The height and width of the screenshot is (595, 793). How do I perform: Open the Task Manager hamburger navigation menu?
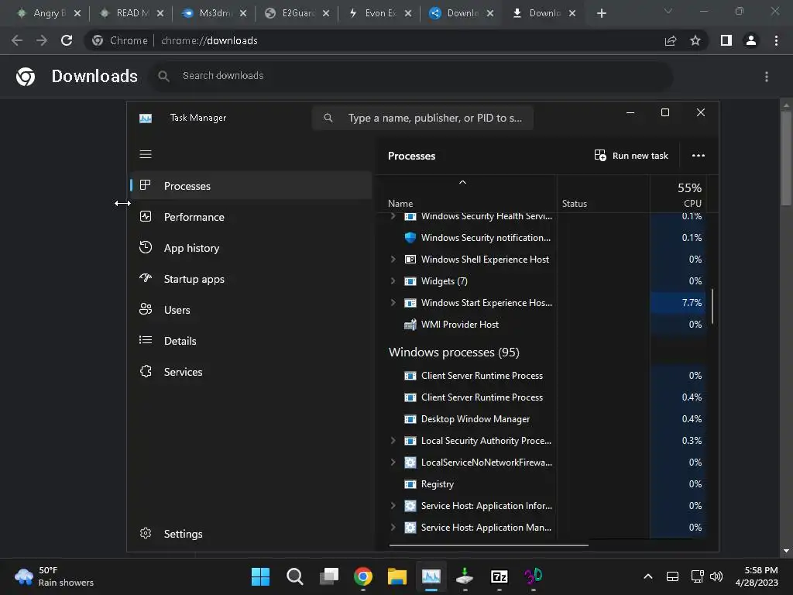pyautogui.click(x=146, y=154)
